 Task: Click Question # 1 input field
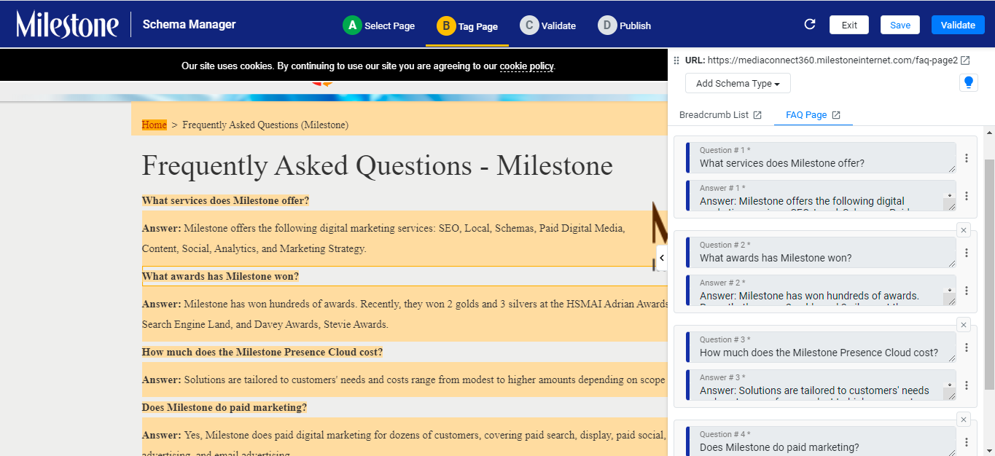tap(821, 157)
